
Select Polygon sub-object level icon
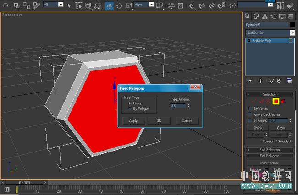(x=276, y=101)
